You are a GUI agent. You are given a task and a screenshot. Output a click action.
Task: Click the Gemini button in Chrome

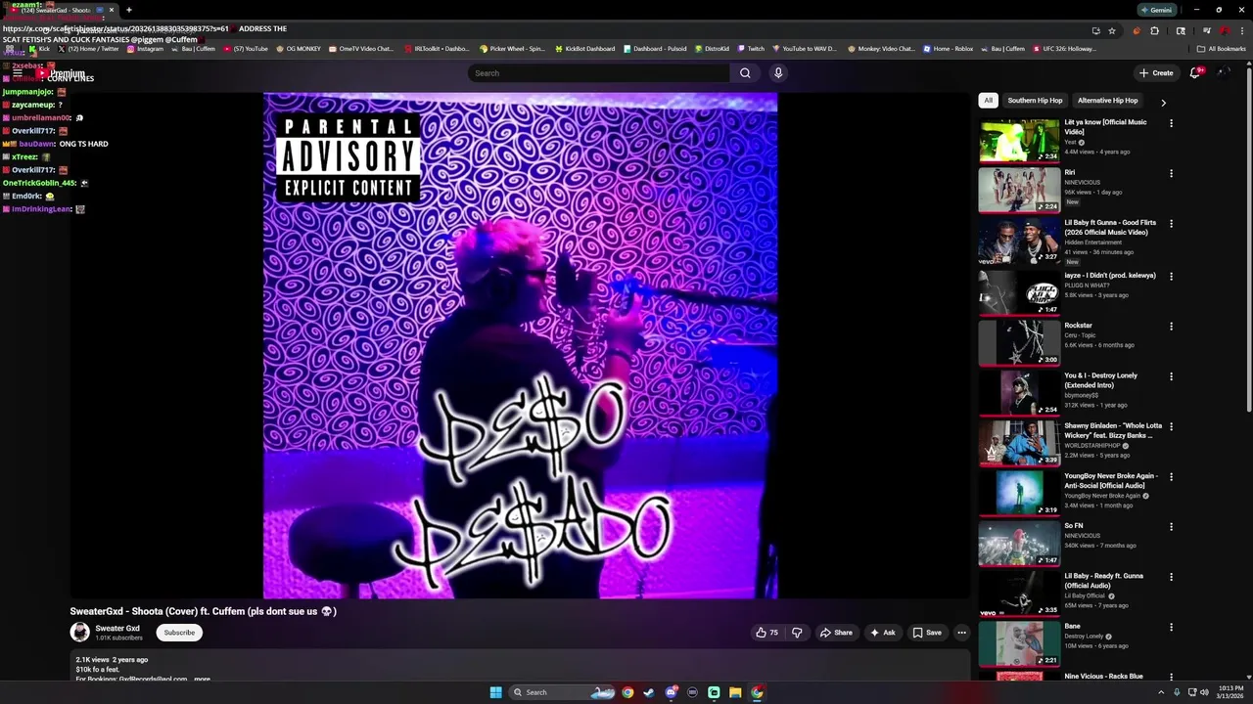1156,10
